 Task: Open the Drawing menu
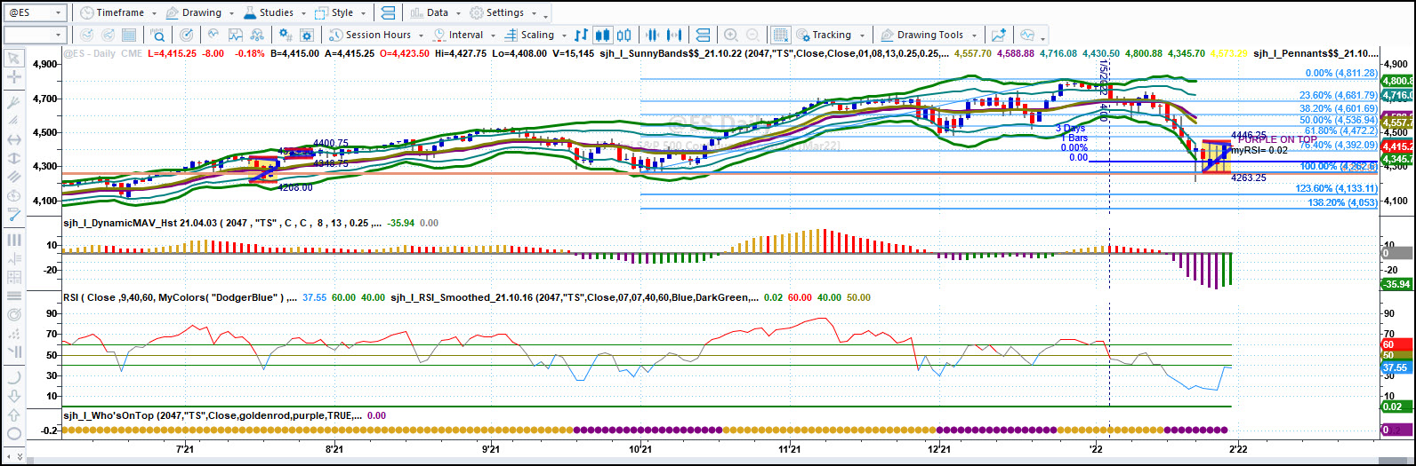tap(200, 12)
